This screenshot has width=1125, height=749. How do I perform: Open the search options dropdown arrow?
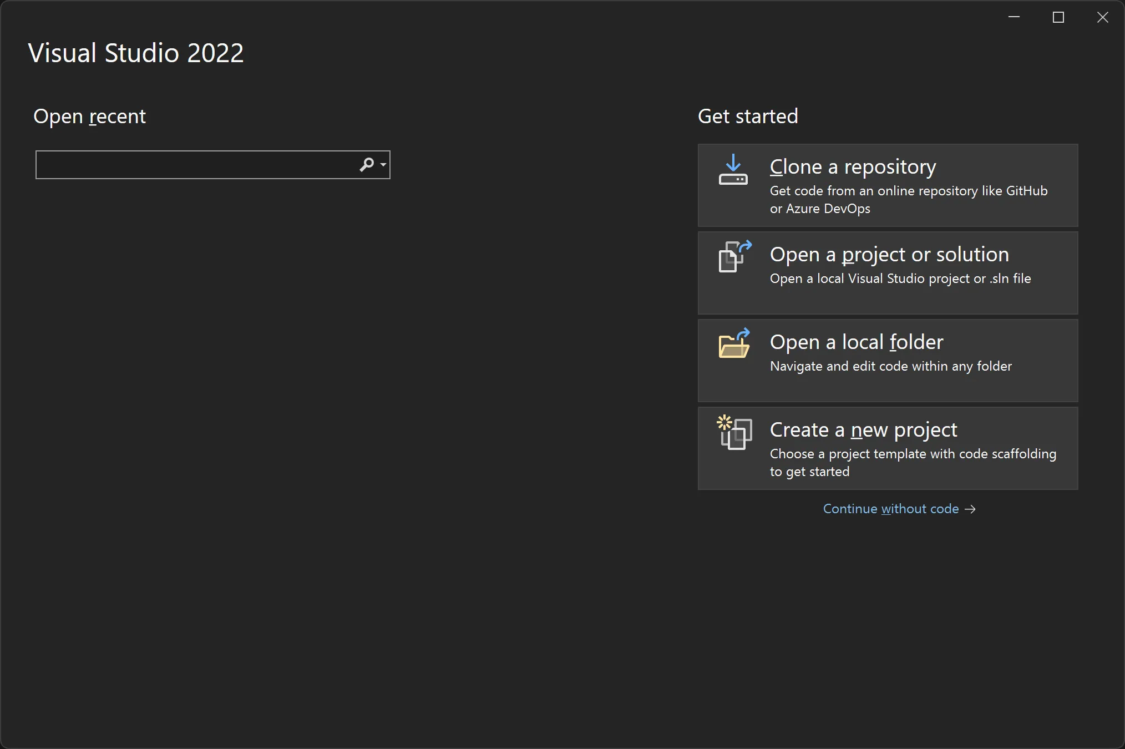coord(382,164)
